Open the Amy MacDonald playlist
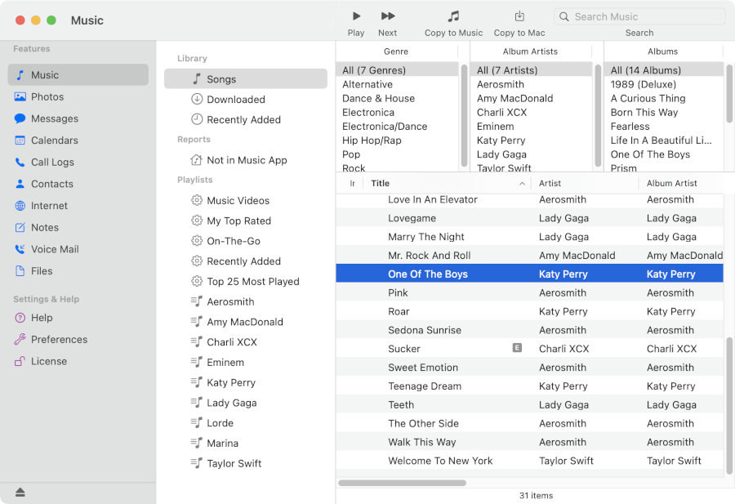This screenshot has width=735, height=504. (246, 322)
